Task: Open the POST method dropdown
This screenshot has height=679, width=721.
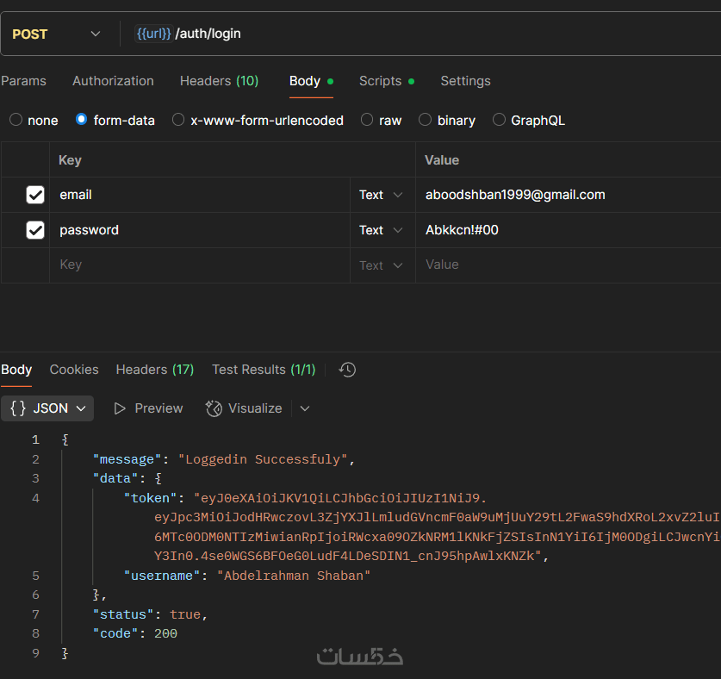Action: [x=57, y=34]
